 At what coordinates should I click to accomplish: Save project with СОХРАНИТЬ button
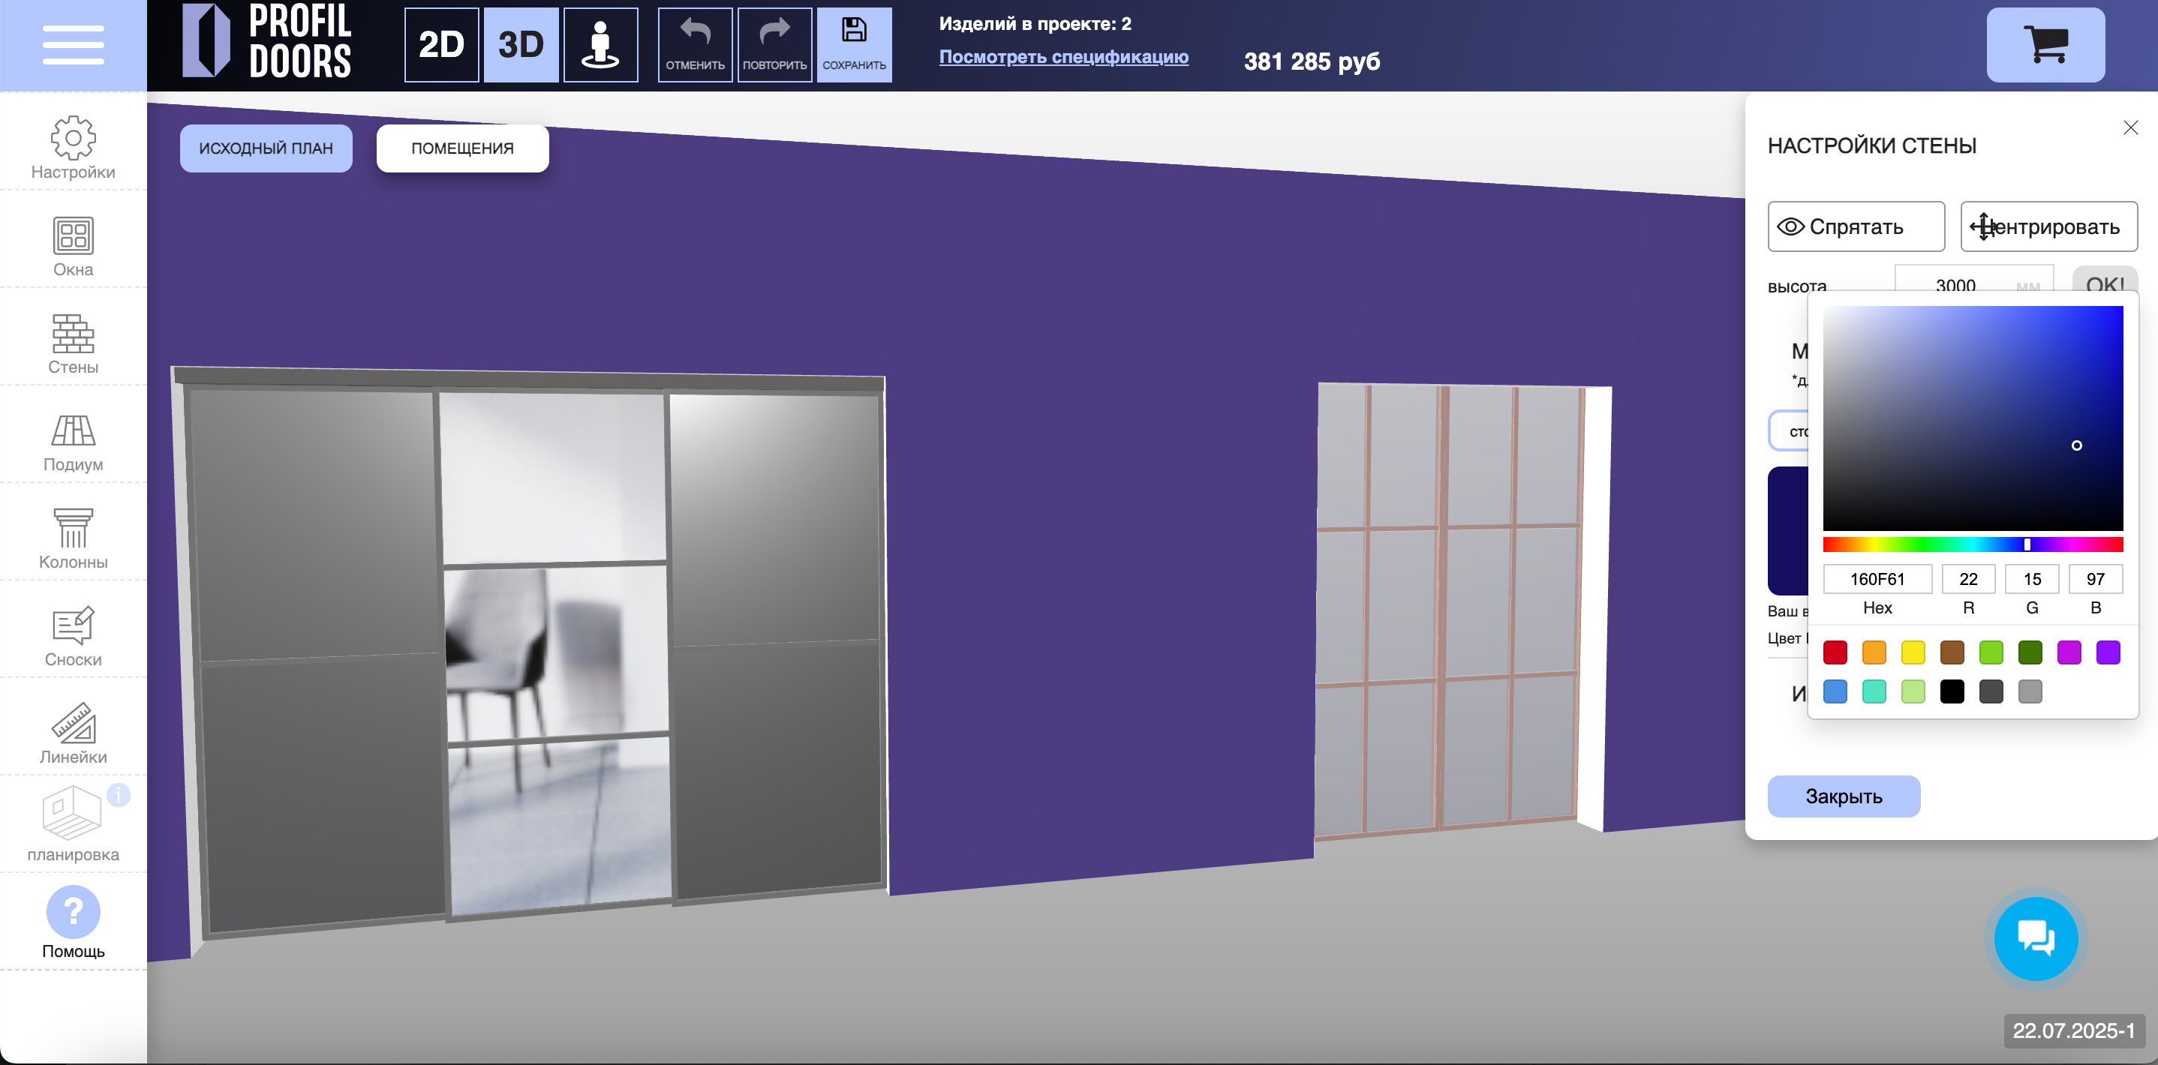point(854,44)
